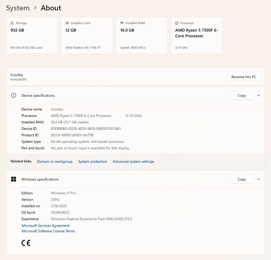Click the 'Pen and touch' row label
This screenshot has height=260, width=271.
coord(33,148)
